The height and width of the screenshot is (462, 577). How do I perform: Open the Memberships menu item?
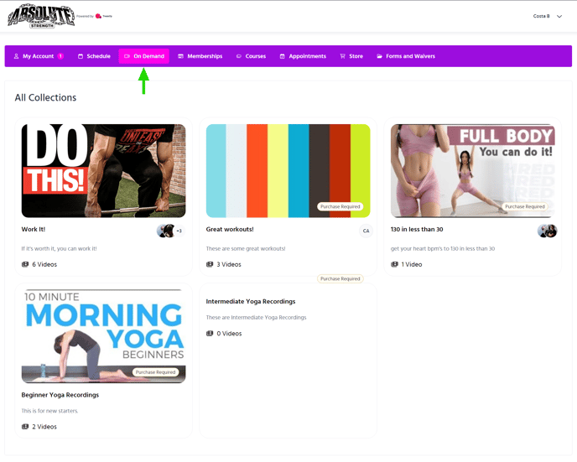[x=200, y=56]
